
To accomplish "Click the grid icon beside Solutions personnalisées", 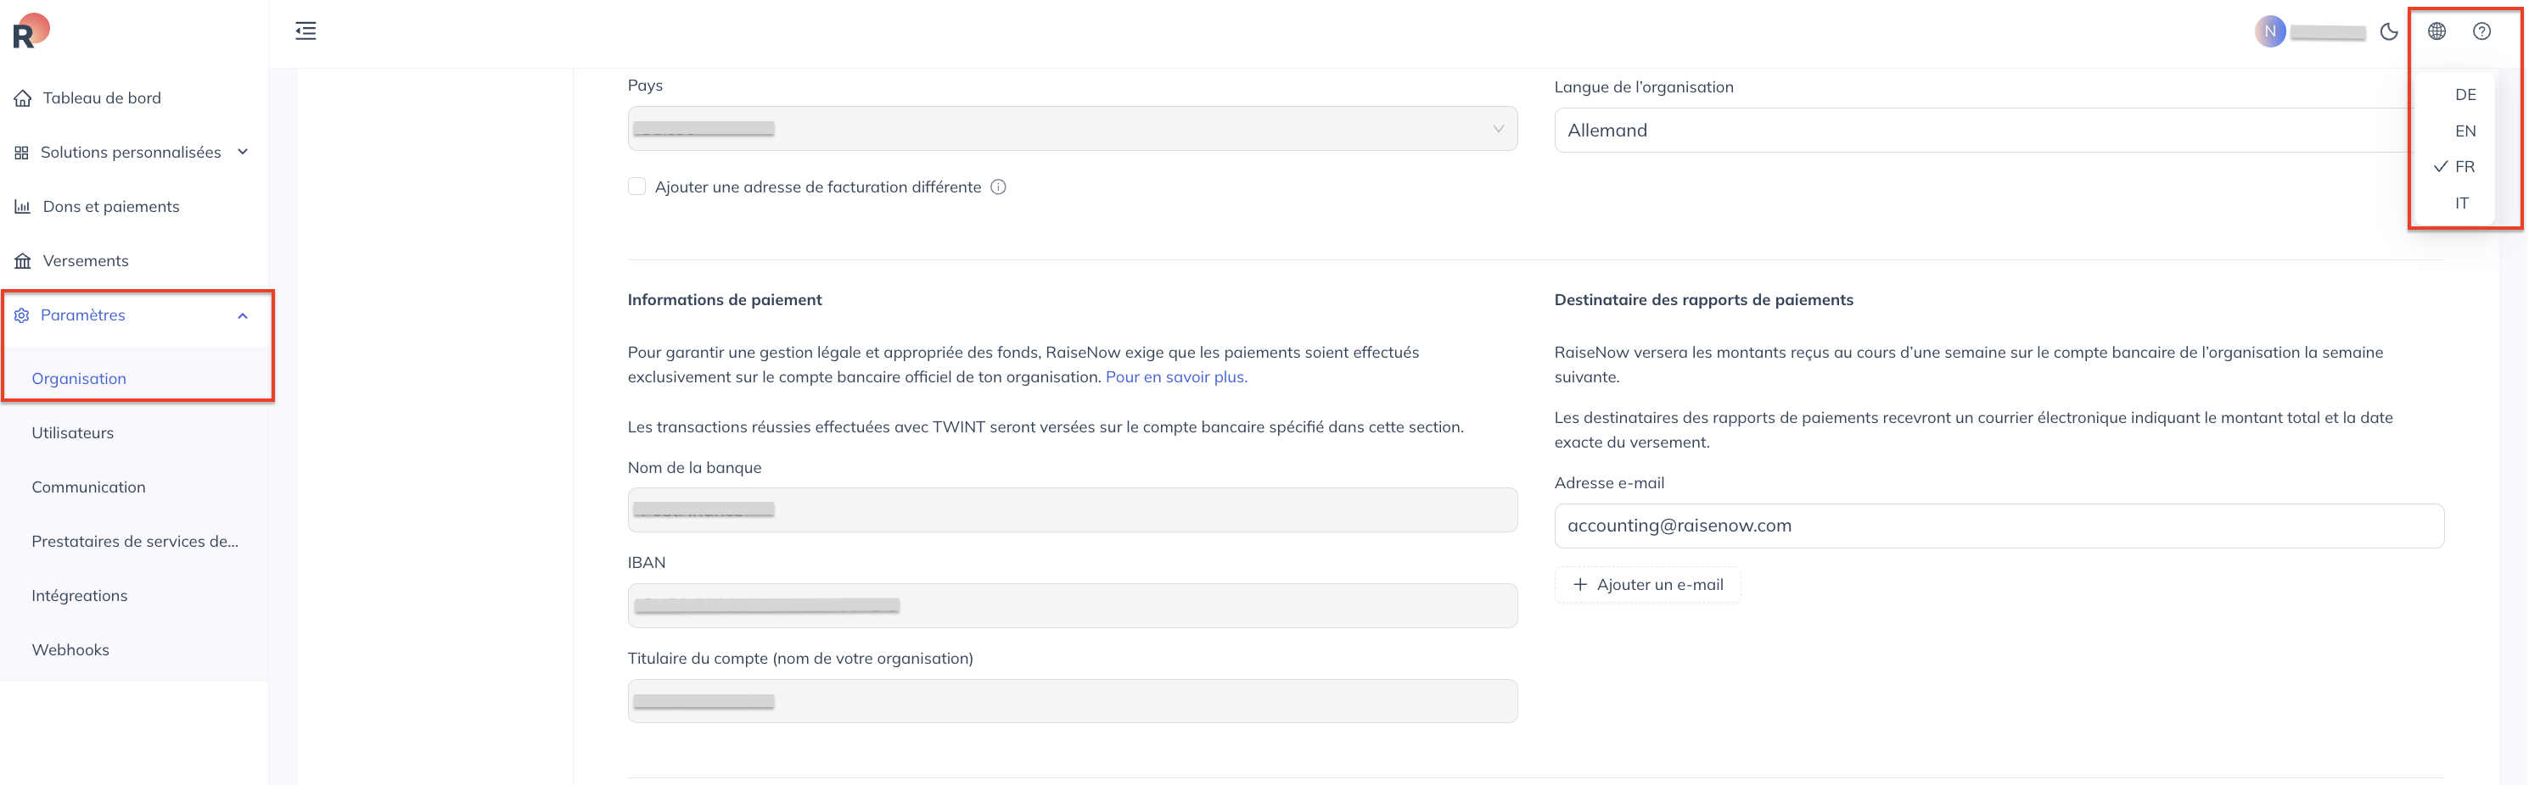I will [x=21, y=153].
